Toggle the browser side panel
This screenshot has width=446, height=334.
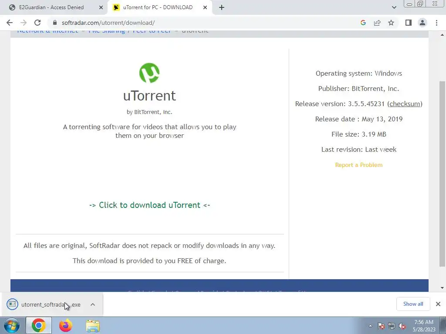coord(409,23)
